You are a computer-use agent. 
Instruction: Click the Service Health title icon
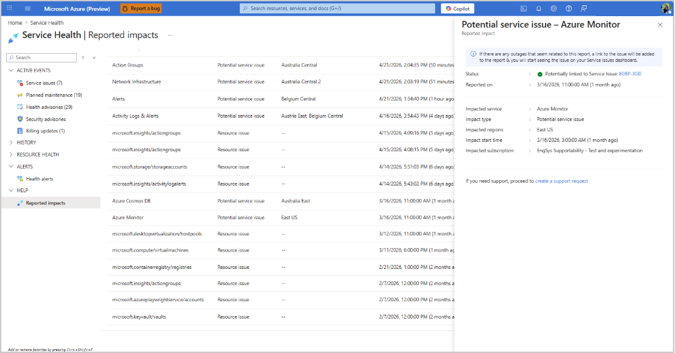(13, 38)
